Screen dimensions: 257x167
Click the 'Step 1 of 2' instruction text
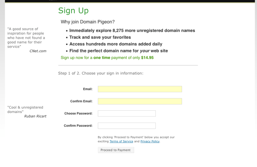[x=100, y=73]
